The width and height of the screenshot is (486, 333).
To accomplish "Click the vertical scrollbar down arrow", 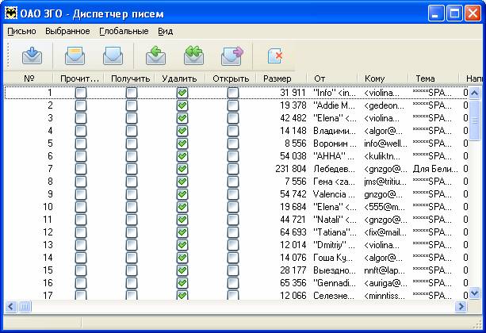I will [475, 293].
